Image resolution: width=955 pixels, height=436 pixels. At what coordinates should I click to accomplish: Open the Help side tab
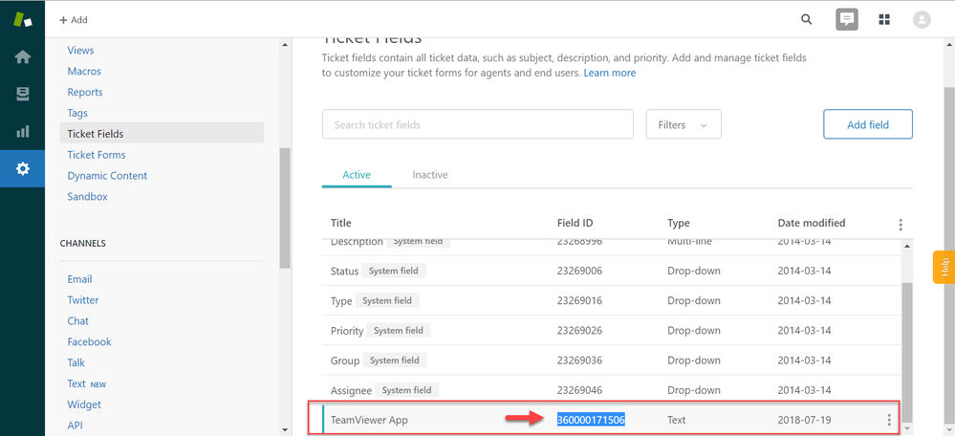(944, 267)
